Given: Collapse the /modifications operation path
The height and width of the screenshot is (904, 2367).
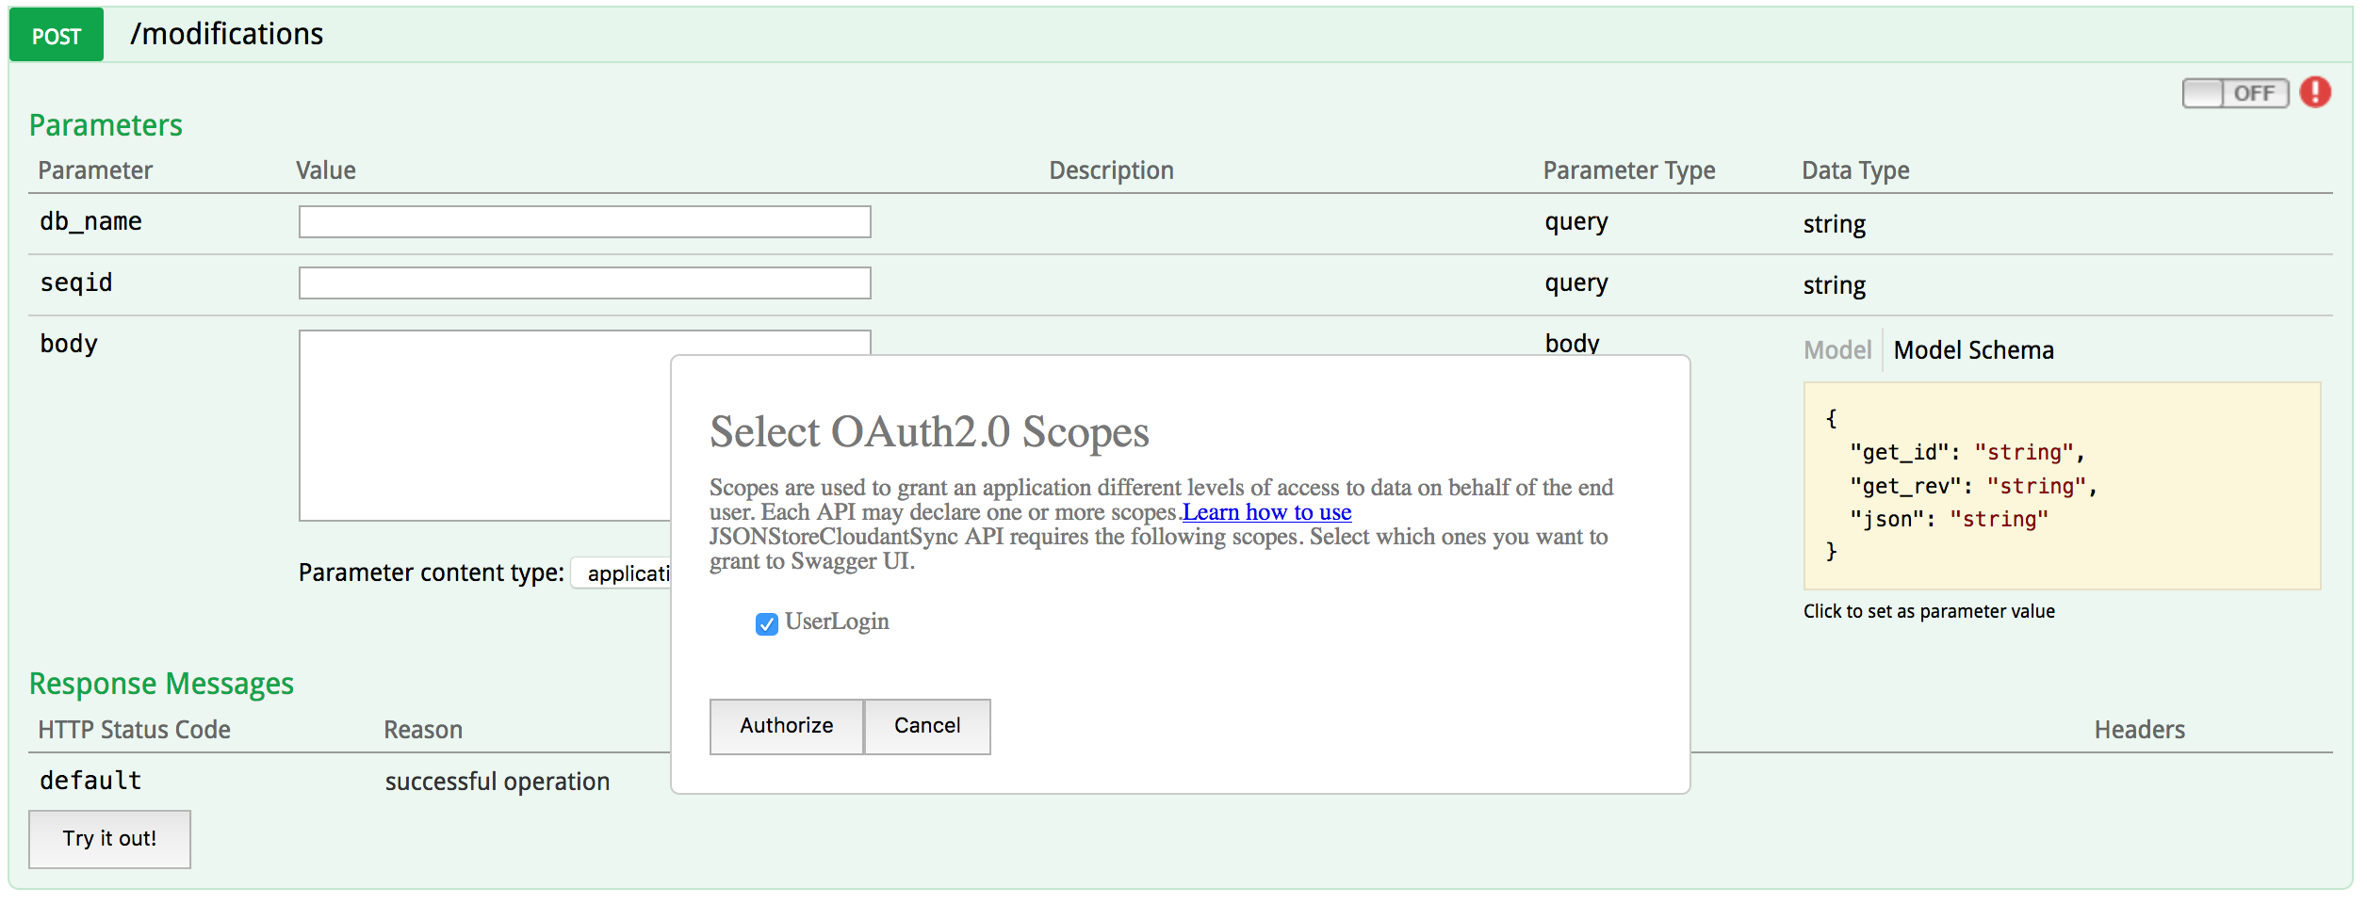Looking at the screenshot, I should tap(227, 34).
